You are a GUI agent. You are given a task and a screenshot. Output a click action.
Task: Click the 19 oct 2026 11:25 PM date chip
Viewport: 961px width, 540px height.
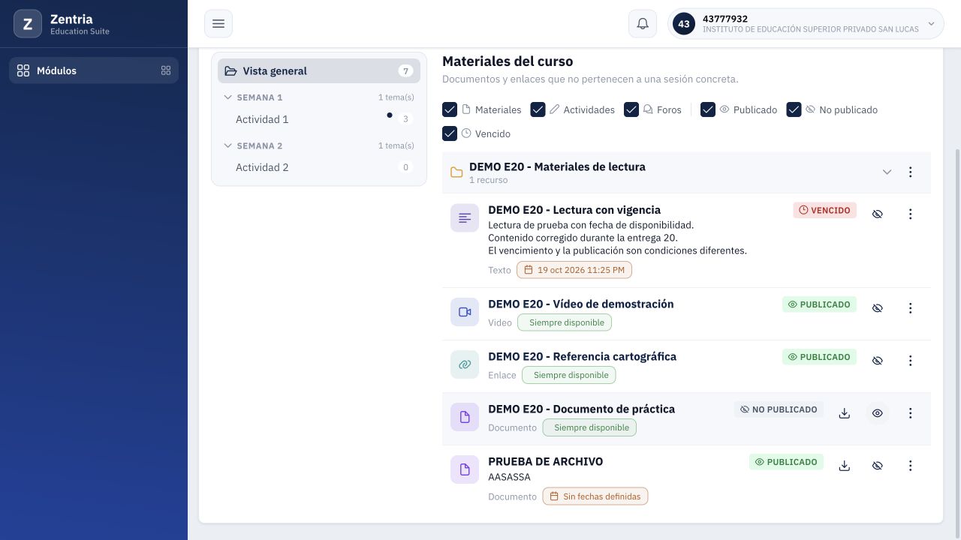coord(574,270)
